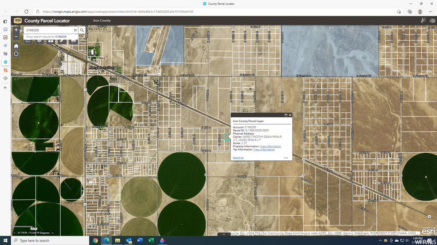Viewport: 437px width, 245px height.
Task: Click the browser address bar URL
Action: (x=118, y=11)
